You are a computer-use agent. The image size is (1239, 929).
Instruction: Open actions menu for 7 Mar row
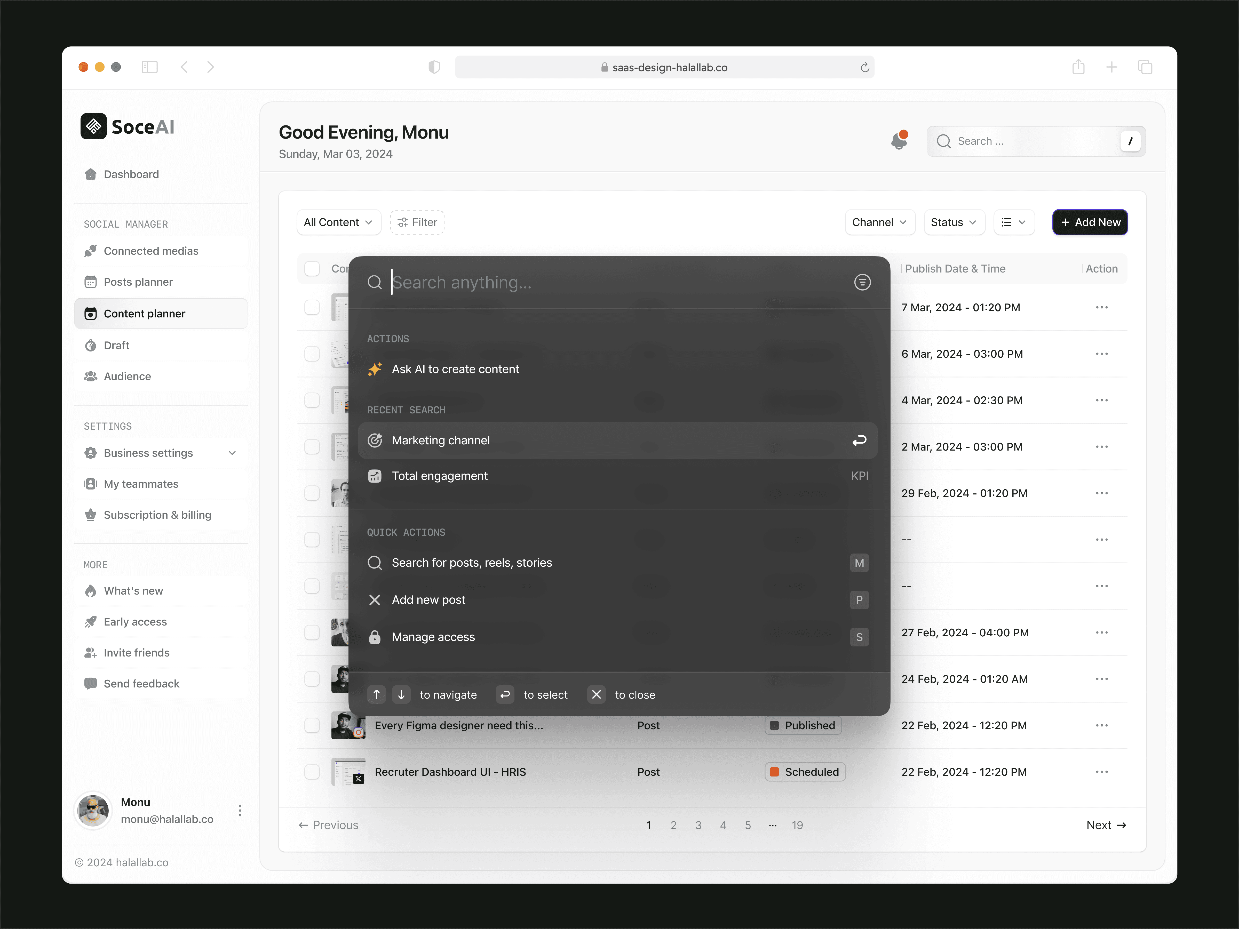(1101, 307)
